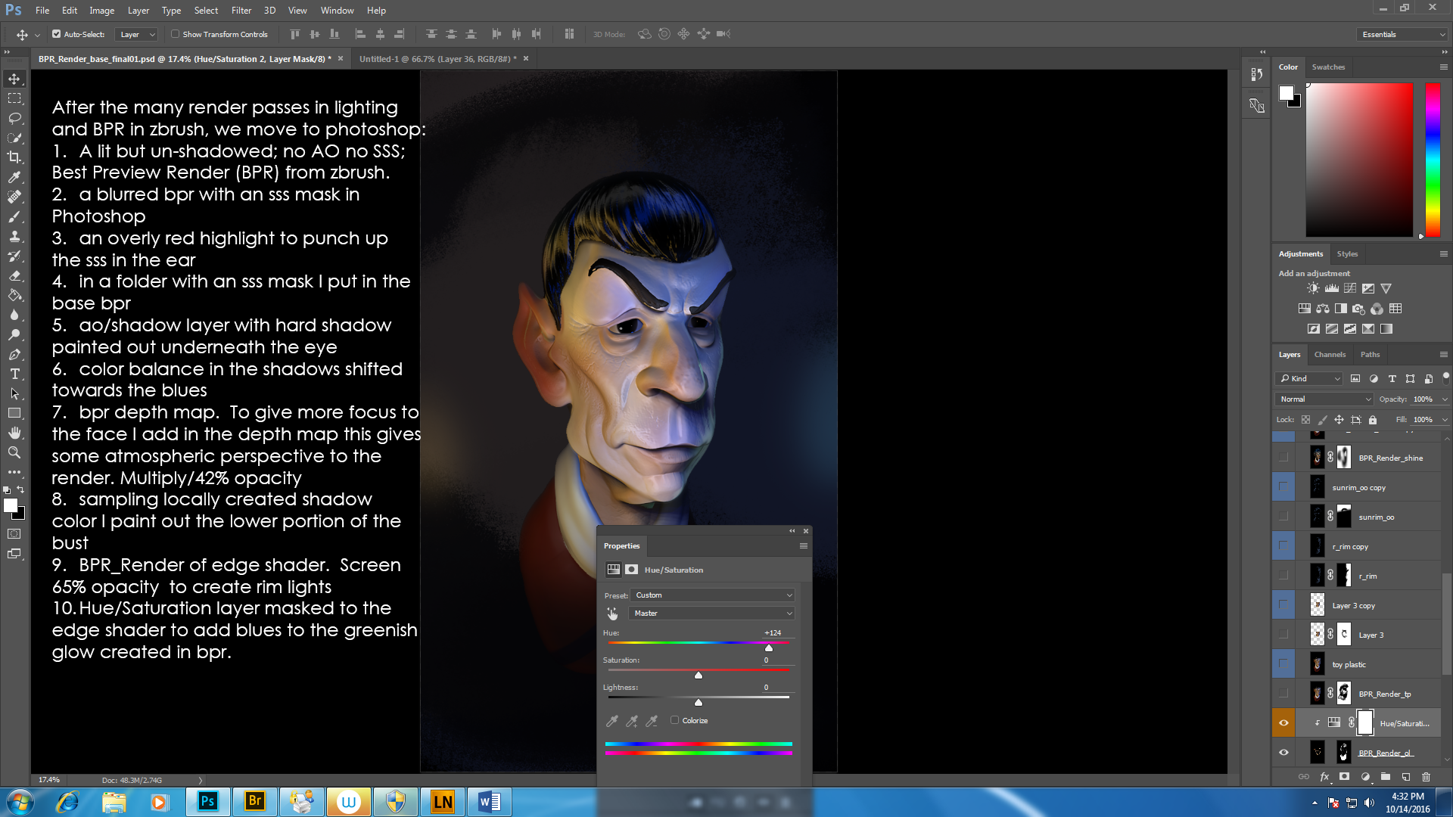Select the BPR_Render_shine layer
This screenshot has width=1453, height=817.
tap(1390, 458)
